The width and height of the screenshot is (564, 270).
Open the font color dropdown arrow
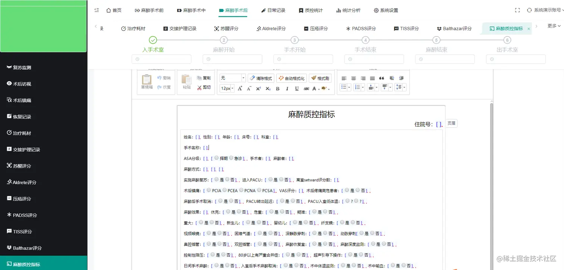[x=319, y=89]
